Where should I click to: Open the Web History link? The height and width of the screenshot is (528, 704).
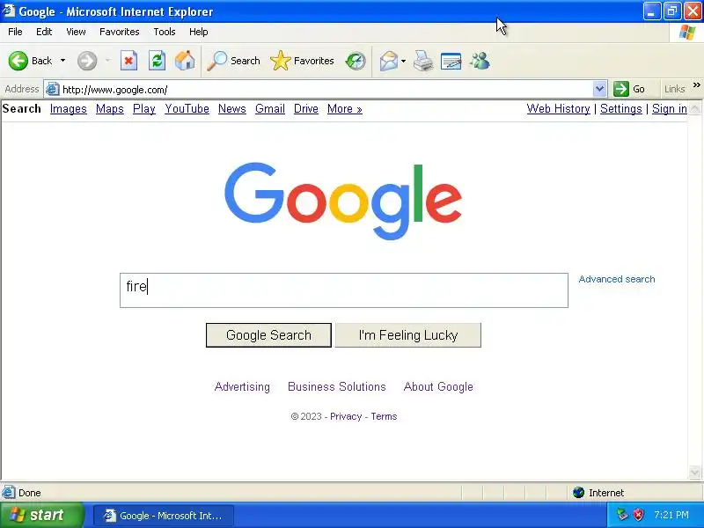558,109
